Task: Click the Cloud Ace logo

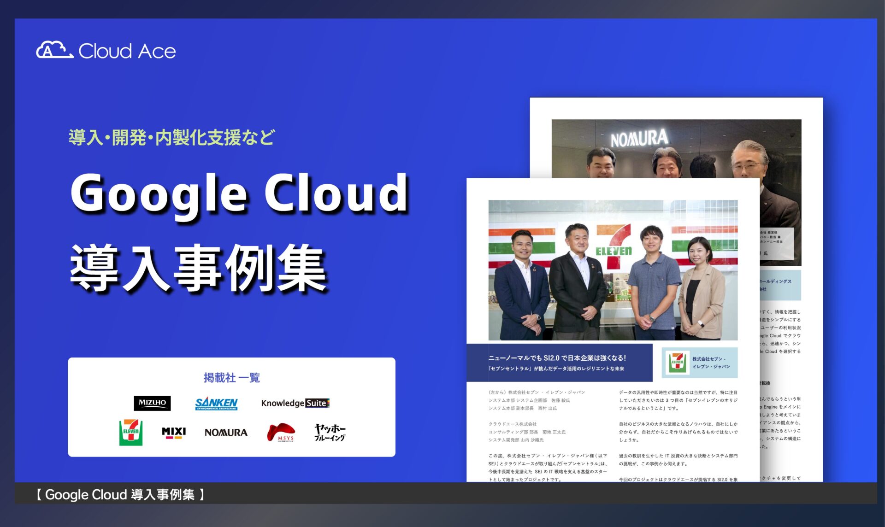Action: [x=106, y=50]
